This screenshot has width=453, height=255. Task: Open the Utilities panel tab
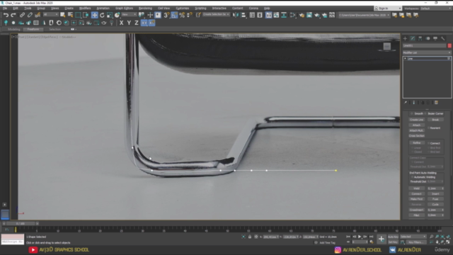coord(442,38)
